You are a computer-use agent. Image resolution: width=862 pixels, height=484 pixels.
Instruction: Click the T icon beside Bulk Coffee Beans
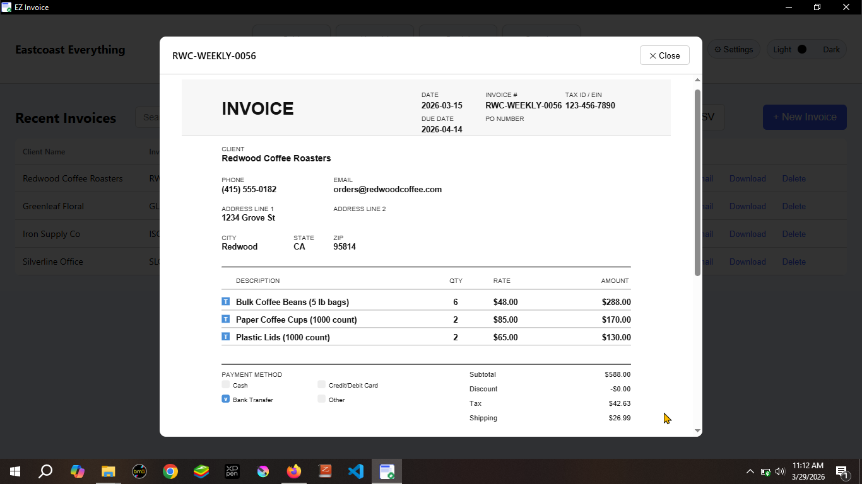point(225,301)
